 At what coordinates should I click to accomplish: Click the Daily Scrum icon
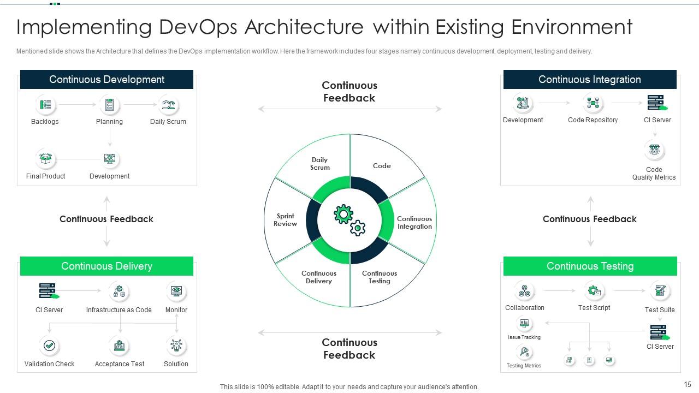coord(168,105)
